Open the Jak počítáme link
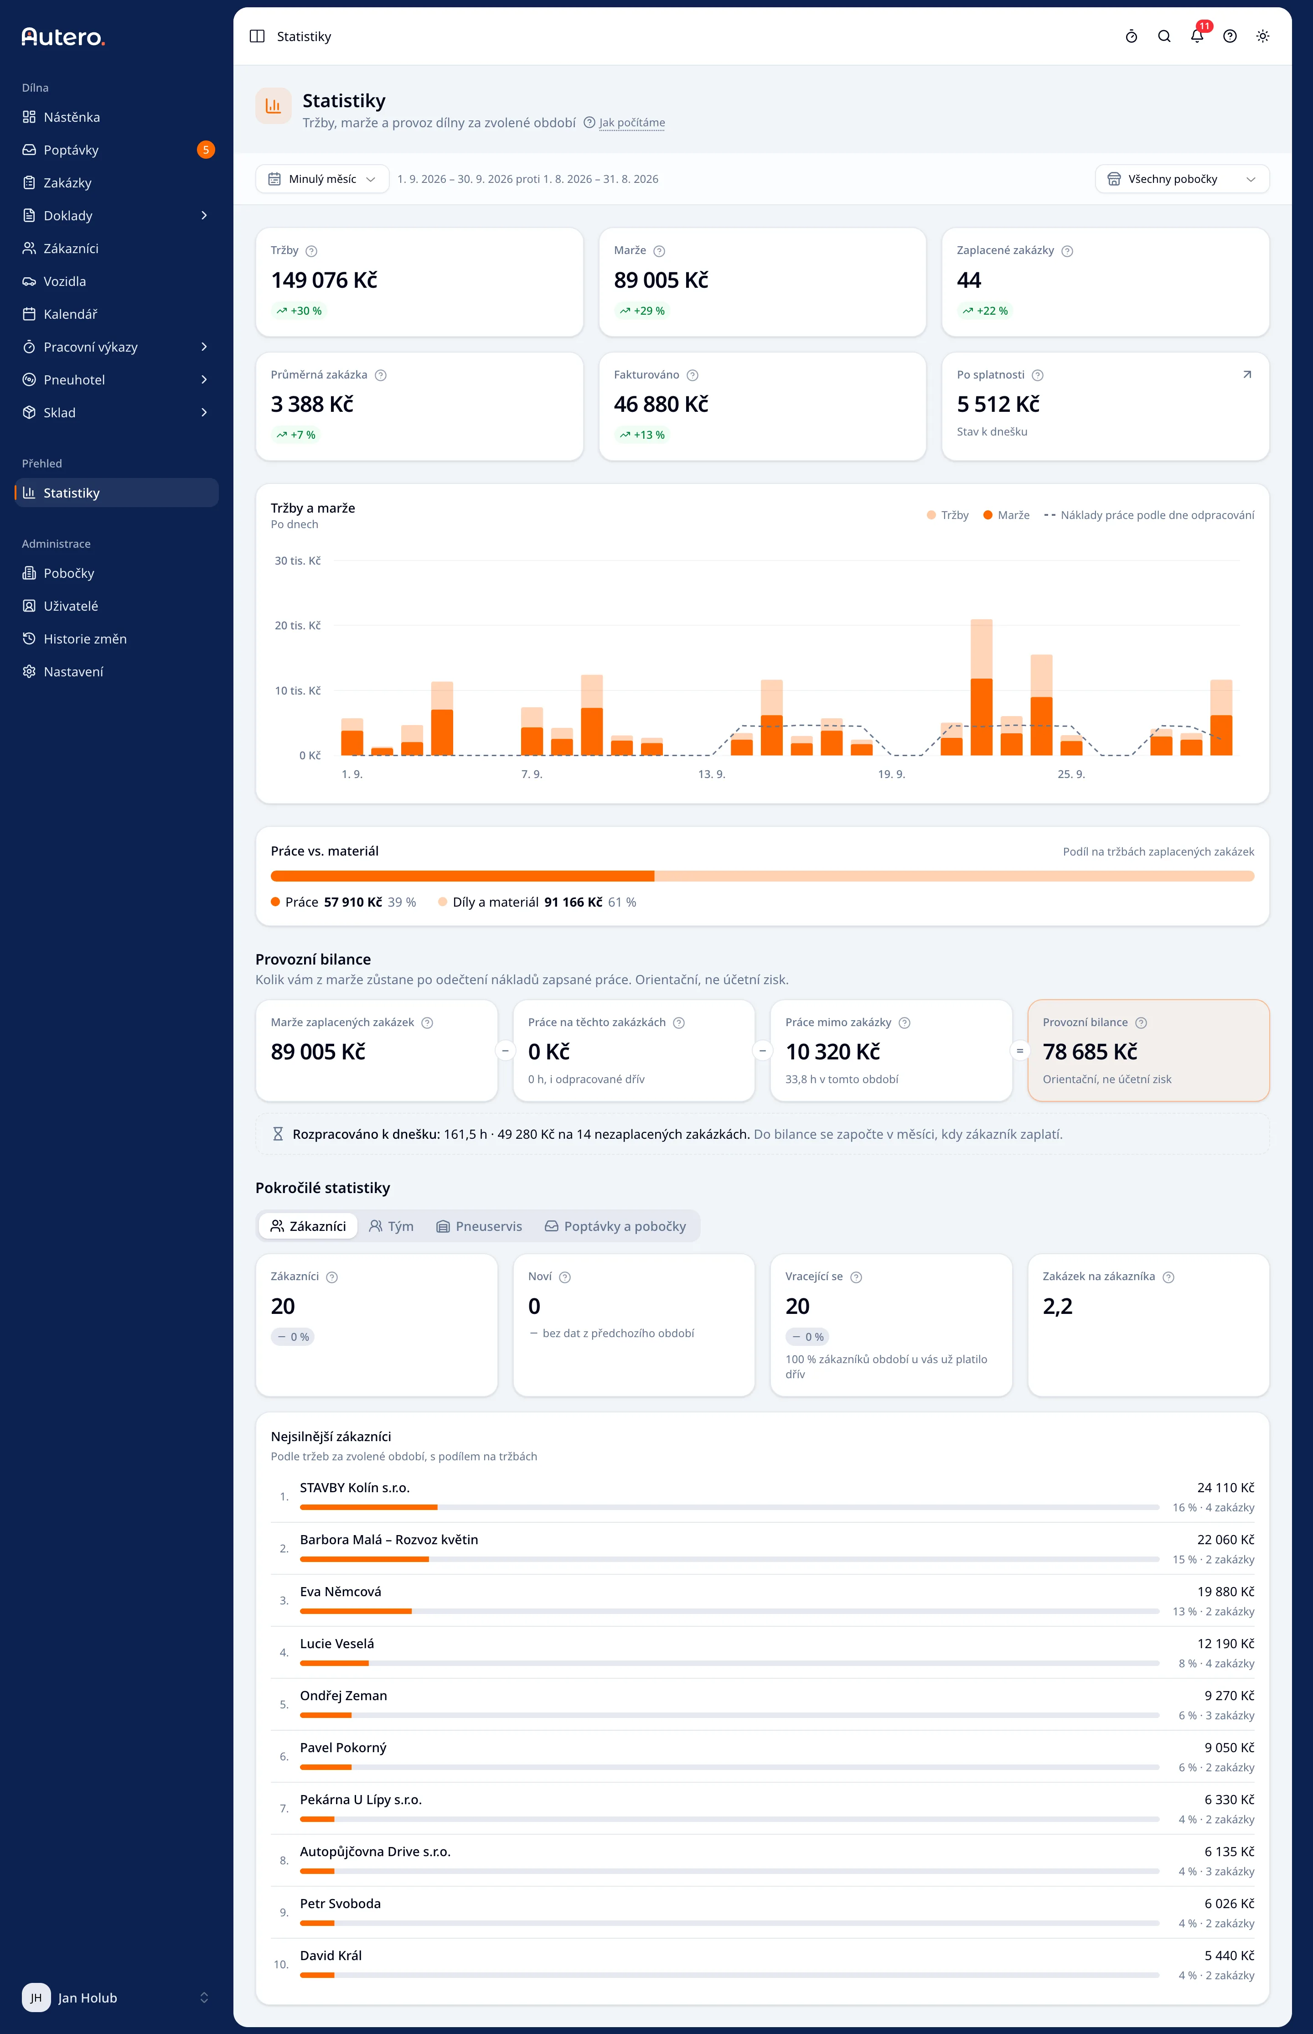Image resolution: width=1313 pixels, height=2034 pixels. pyautogui.click(x=632, y=123)
